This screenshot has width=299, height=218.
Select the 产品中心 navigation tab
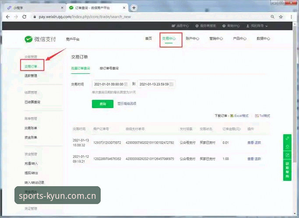coord(240,38)
